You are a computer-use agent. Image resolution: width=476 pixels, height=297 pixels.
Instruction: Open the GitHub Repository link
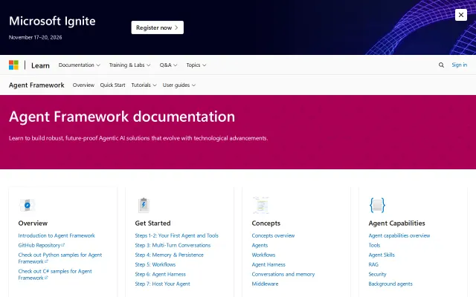click(x=42, y=245)
